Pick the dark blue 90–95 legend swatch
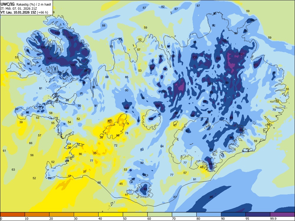The width and height of the screenshot is (295, 221). pos(233,215)
